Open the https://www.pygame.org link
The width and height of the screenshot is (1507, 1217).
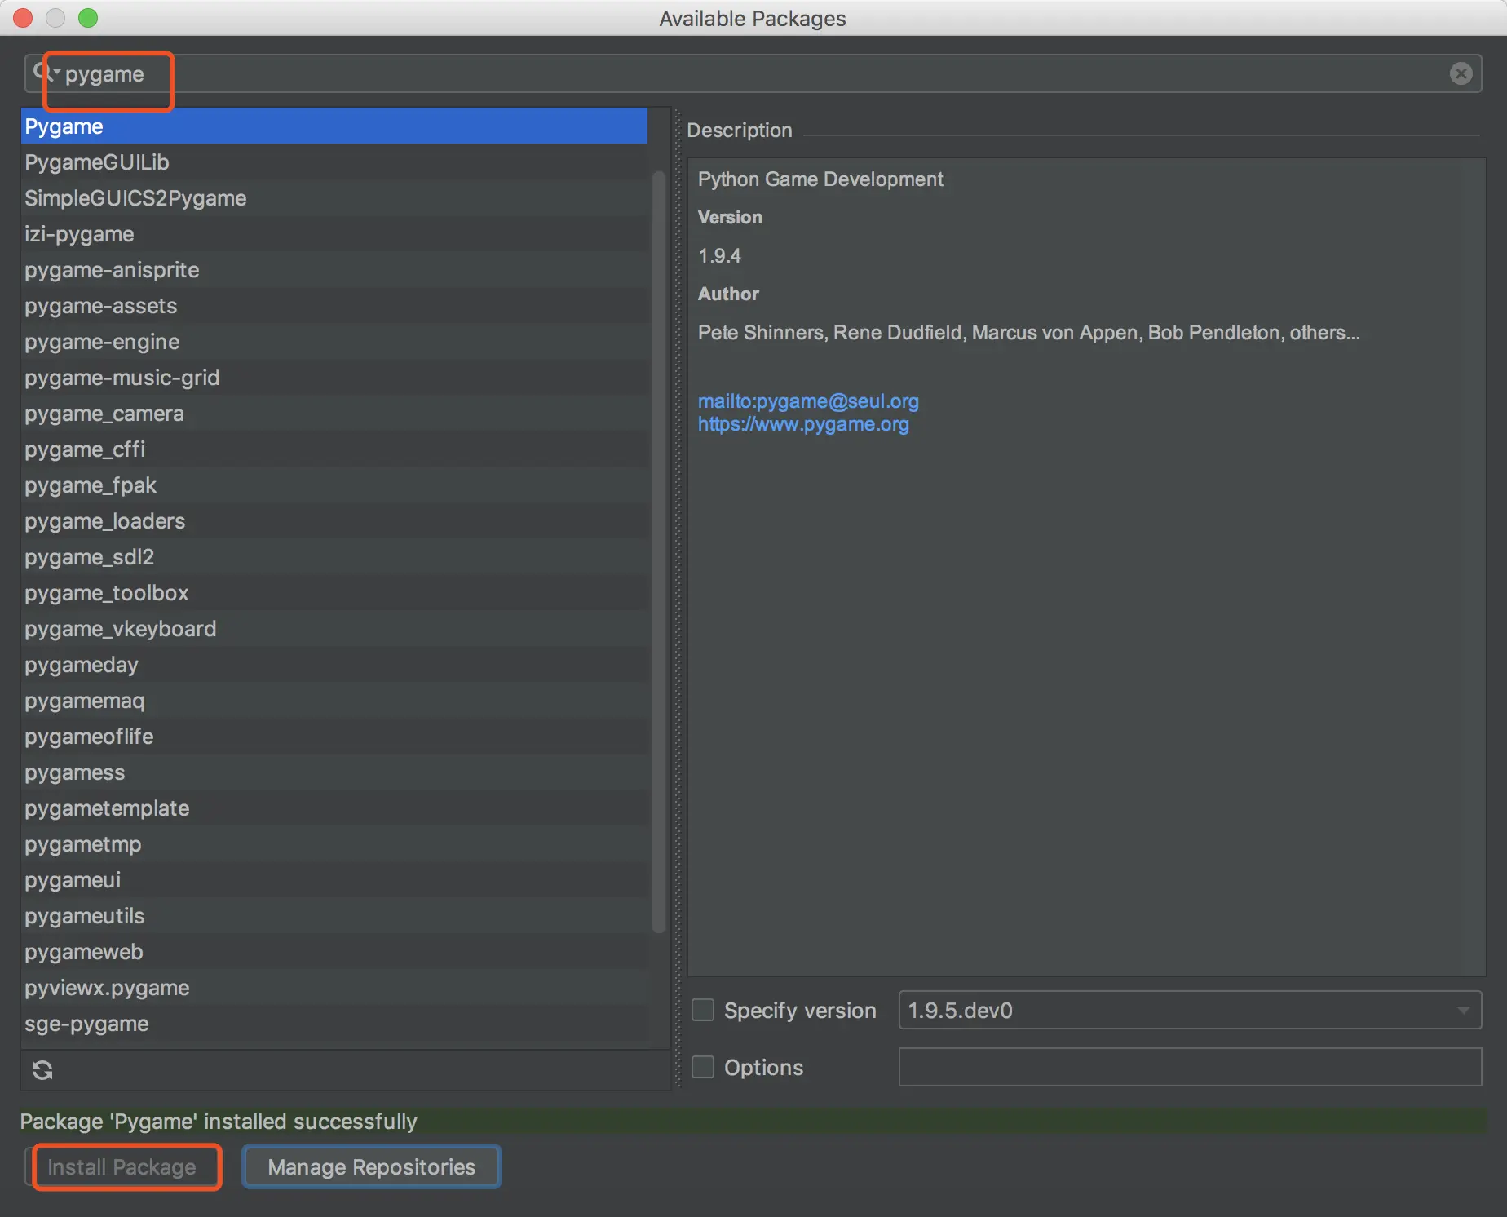pyautogui.click(x=803, y=423)
